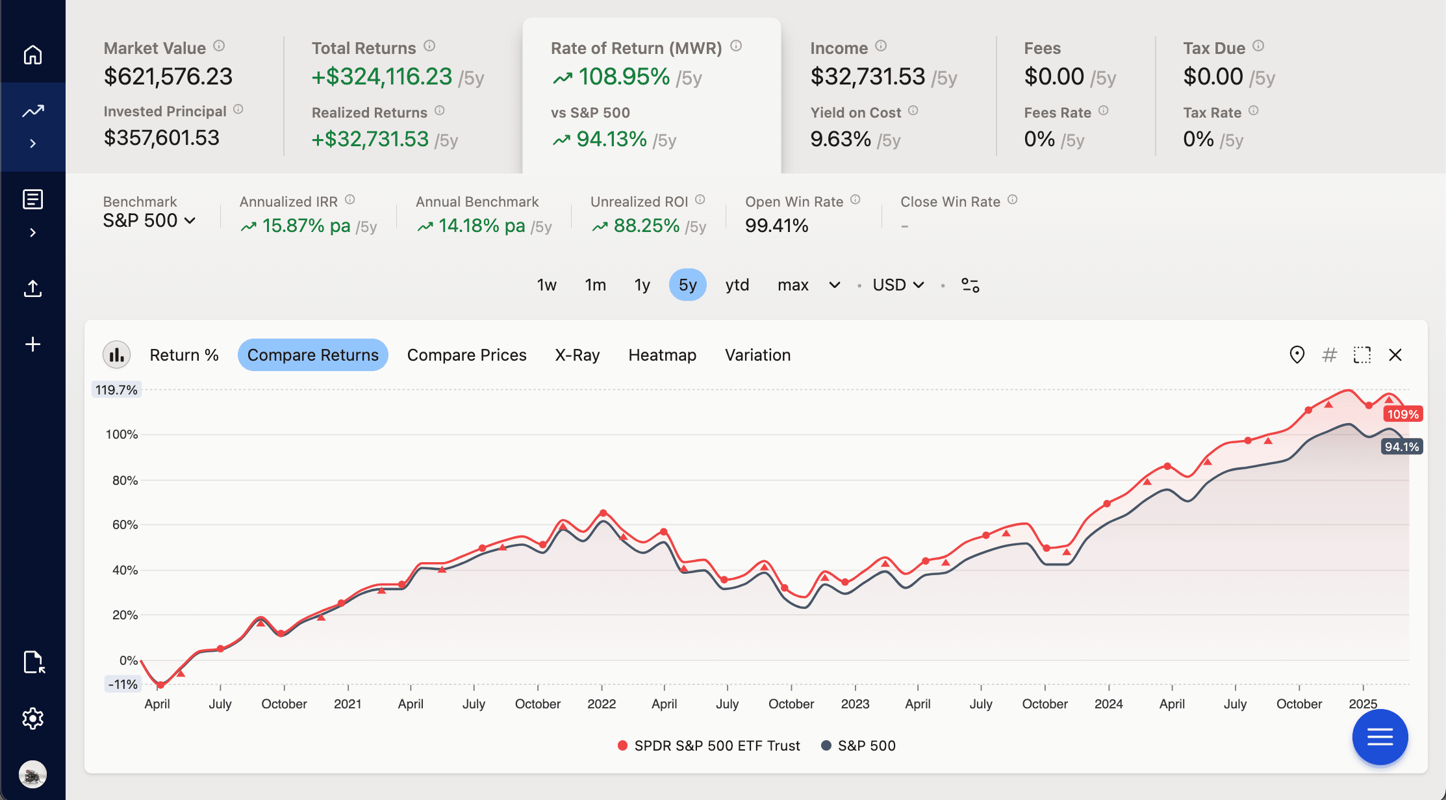The height and width of the screenshot is (800, 1446).
Task: Select the 1y time range
Action: [642, 285]
